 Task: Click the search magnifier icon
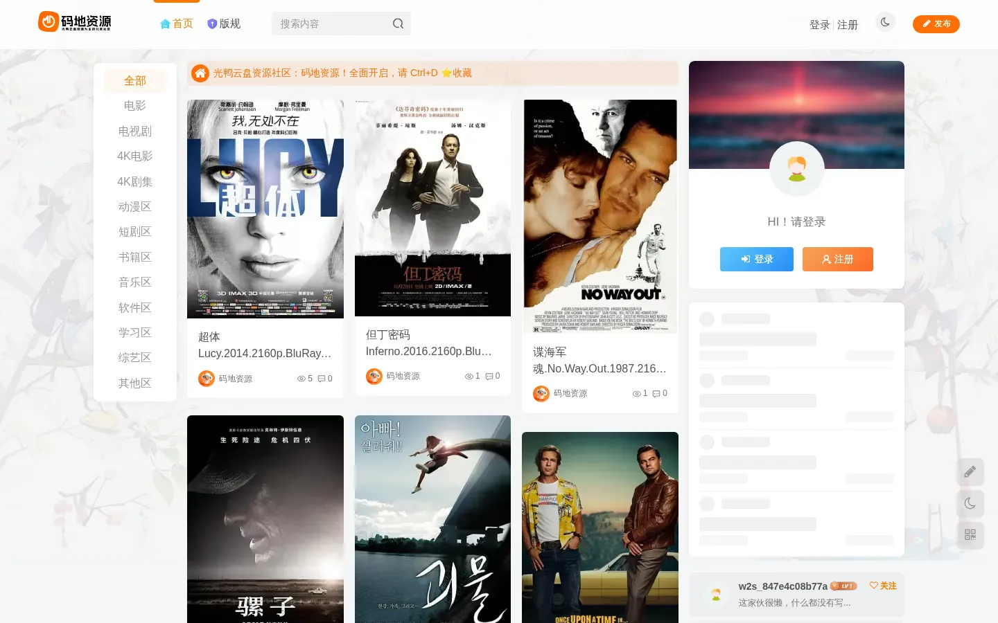pos(398,24)
